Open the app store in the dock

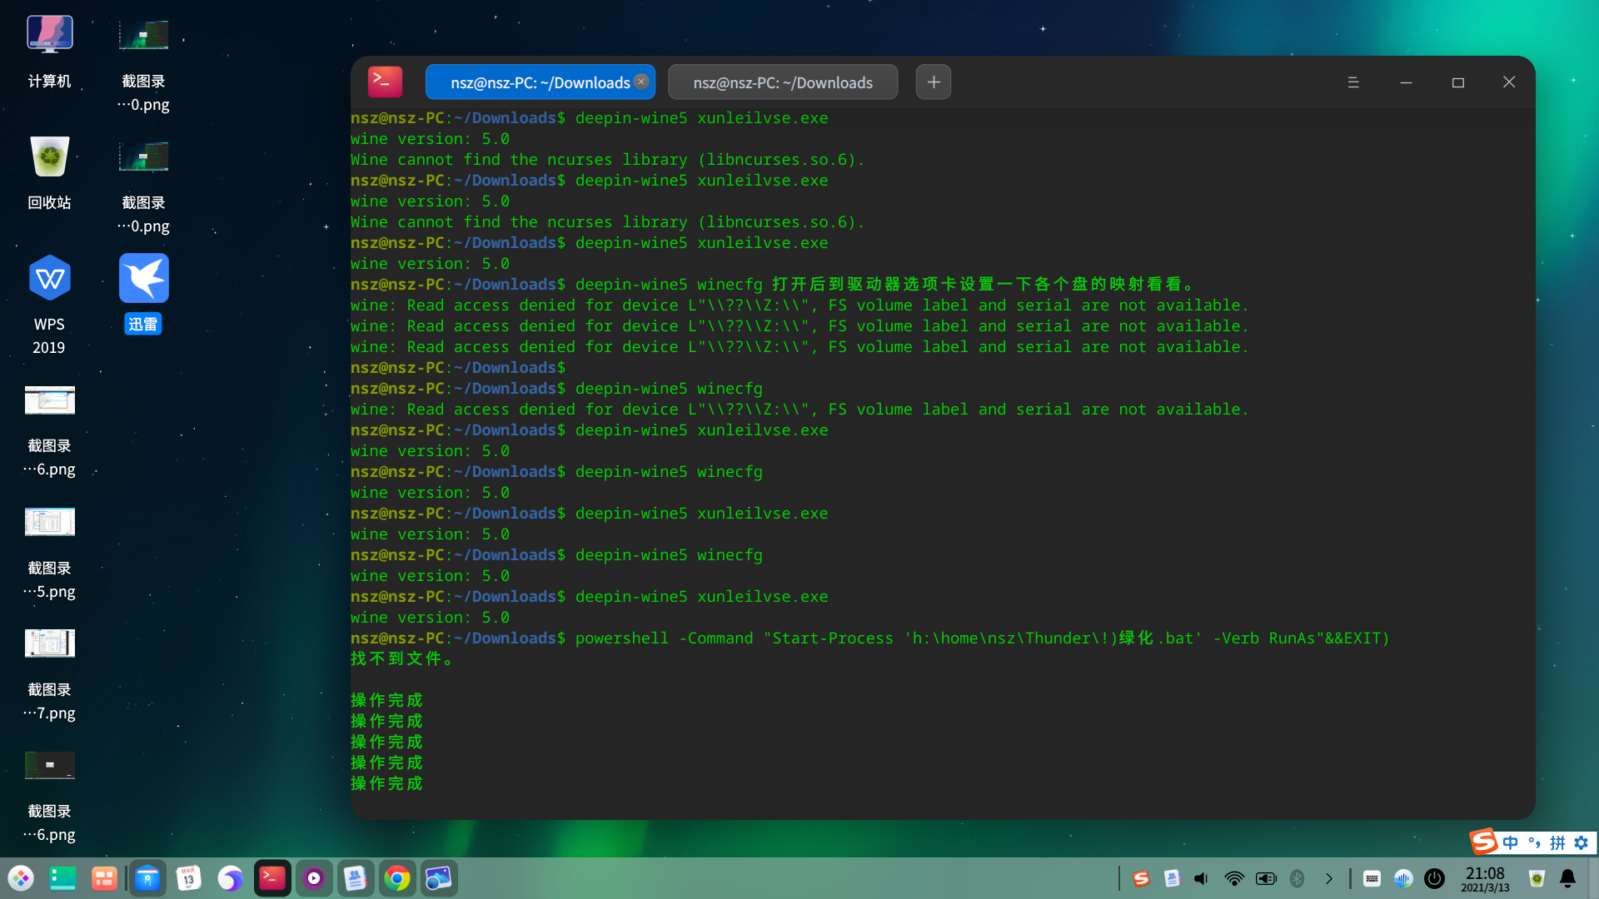pyautogui.click(x=147, y=878)
